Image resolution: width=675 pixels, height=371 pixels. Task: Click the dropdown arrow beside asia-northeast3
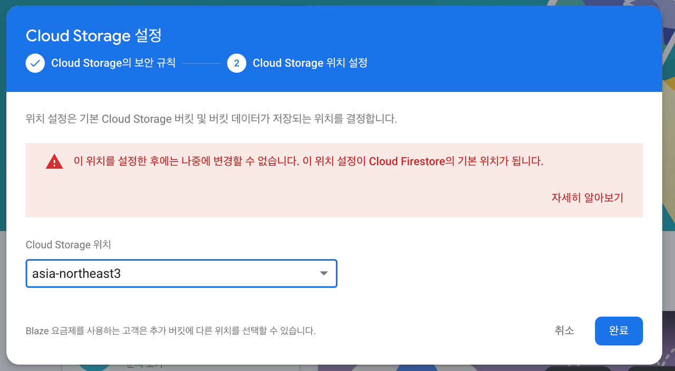tap(324, 273)
